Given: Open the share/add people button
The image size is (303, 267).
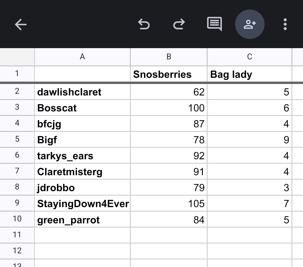Looking at the screenshot, I should pyautogui.click(x=250, y=24).
